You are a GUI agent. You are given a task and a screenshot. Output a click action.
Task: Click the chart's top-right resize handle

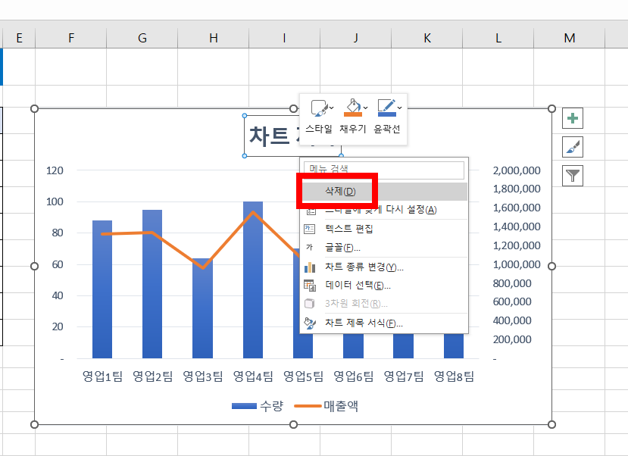pyautogui.click(x=552, y=108)
